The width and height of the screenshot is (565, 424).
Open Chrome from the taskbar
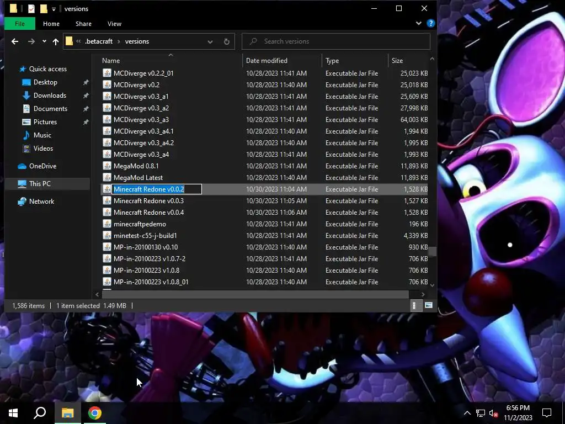[95, 413]
